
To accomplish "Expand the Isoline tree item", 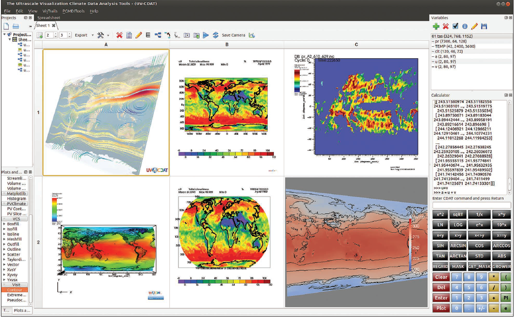I will tap(4, 234).
